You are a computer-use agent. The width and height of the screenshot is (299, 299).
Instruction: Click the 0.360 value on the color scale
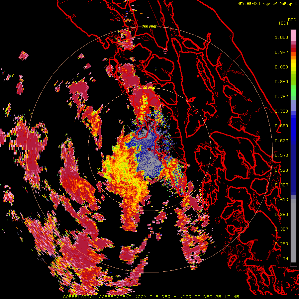pyautogui.click(x=281, y=215)
